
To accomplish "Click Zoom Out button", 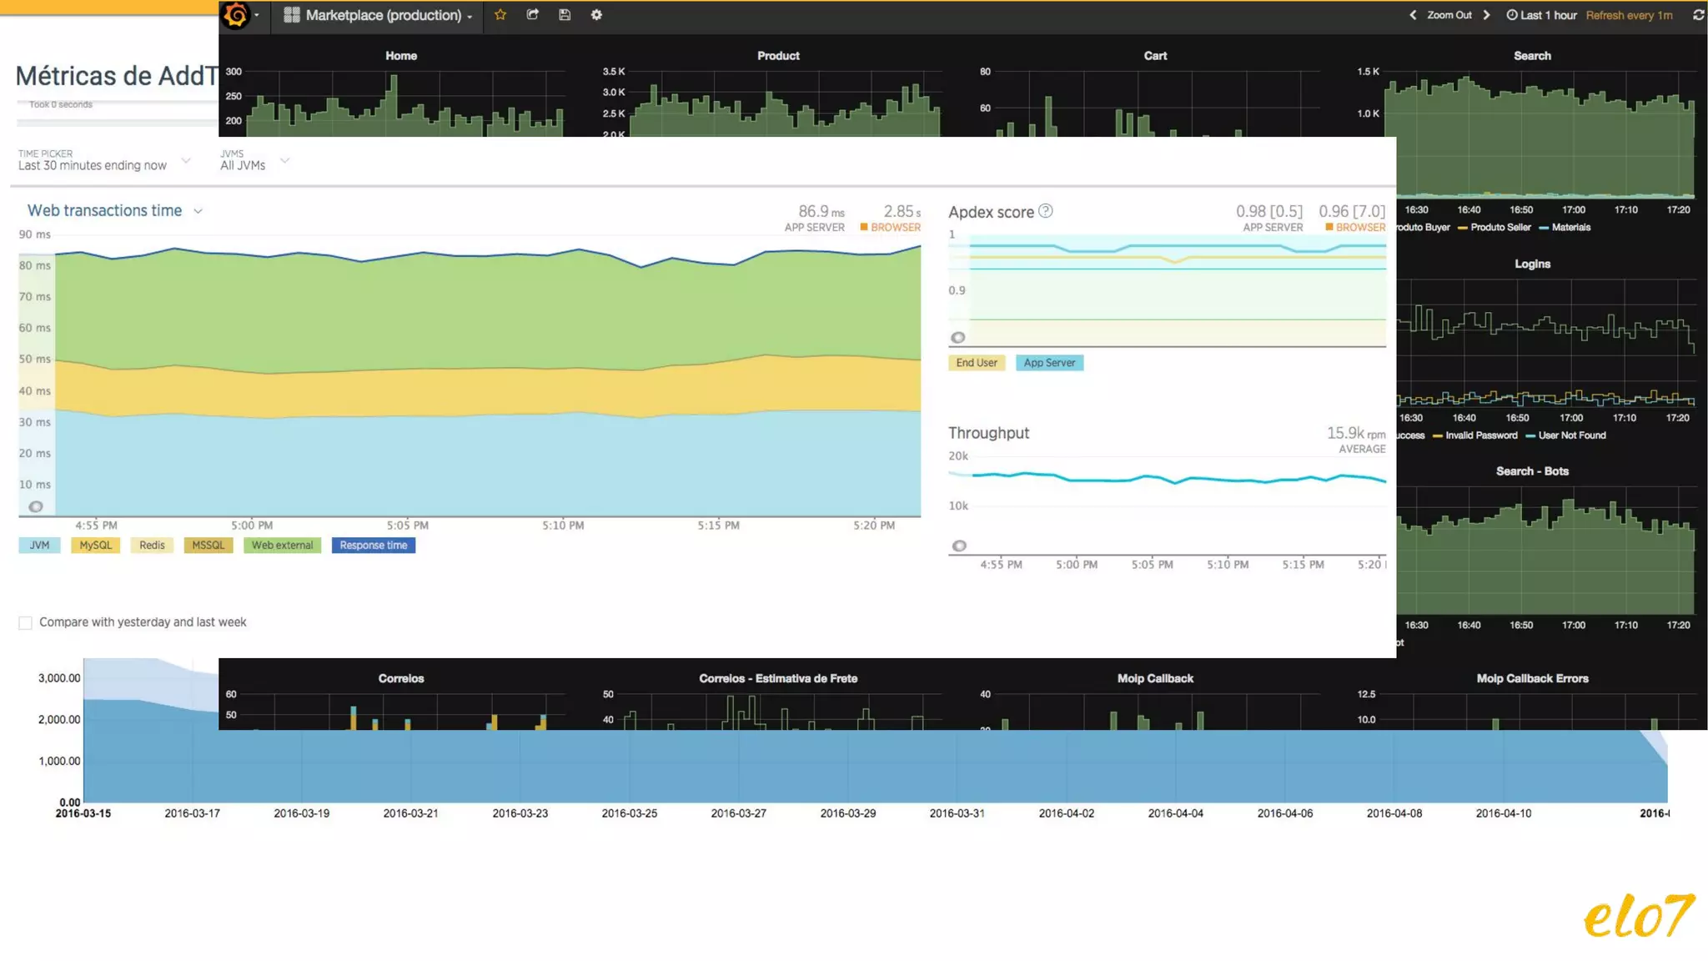I will [1449, 15].
